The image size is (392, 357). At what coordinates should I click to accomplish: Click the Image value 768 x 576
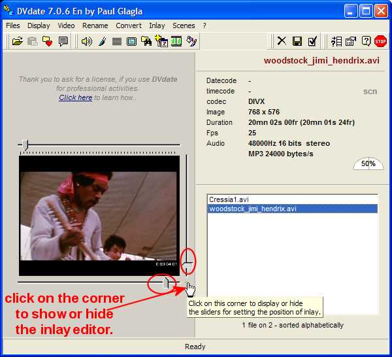point(264,112)
